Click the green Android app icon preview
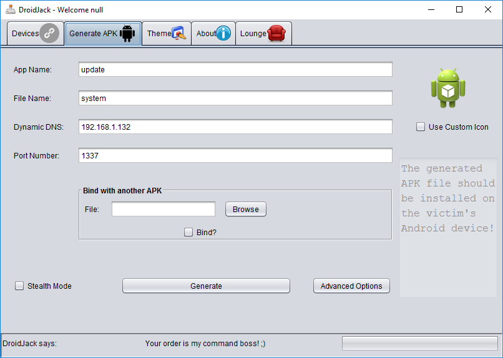Image resolution: width=503 pixels, height=358 pixels. click(448, 88)
